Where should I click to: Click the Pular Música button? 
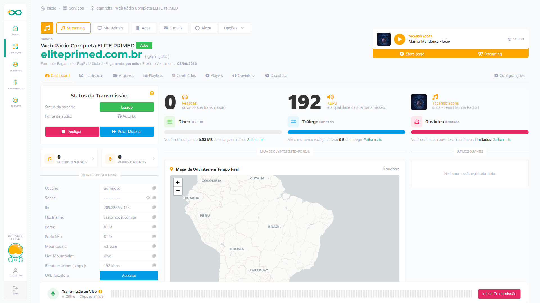point(127,132)
